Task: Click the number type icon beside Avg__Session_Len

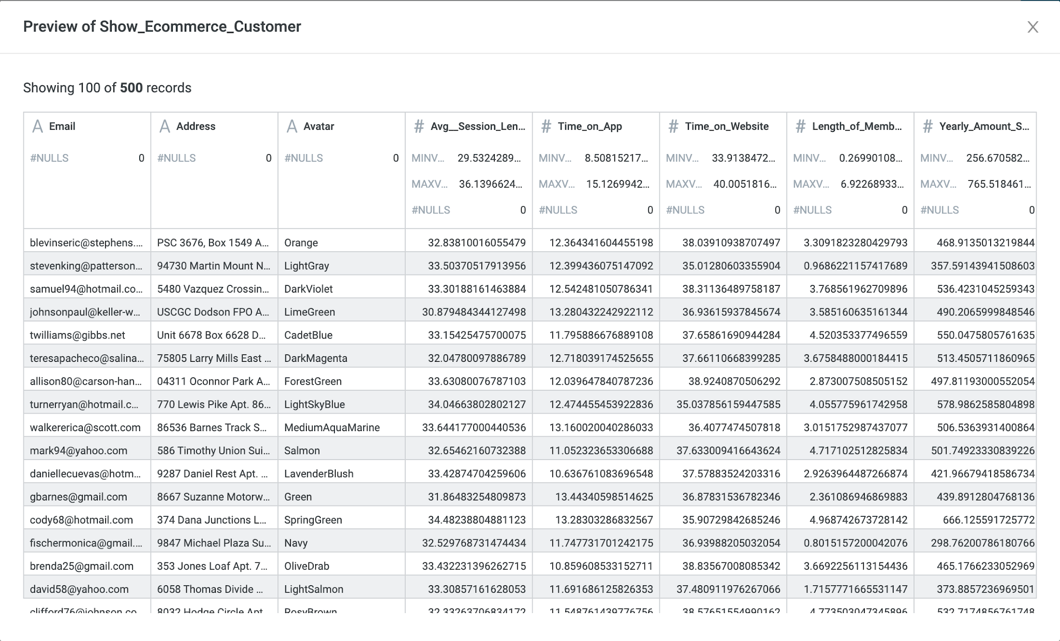Action: click(419, 127)
